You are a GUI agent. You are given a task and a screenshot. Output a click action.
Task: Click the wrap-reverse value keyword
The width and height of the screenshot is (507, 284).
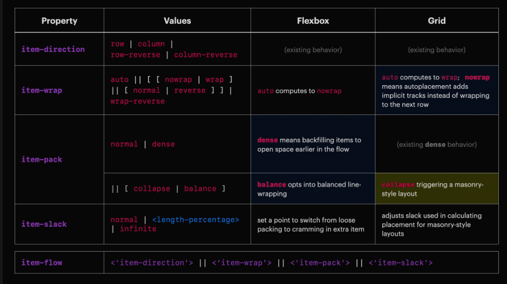[x=137, y=101]
